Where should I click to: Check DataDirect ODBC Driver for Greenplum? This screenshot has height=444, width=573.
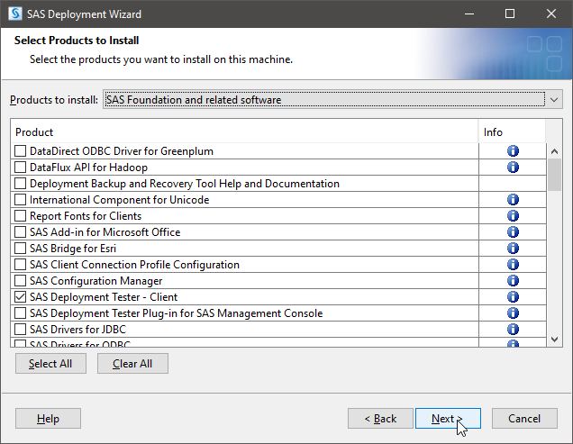pyautogui.click(x=20, y=151)
